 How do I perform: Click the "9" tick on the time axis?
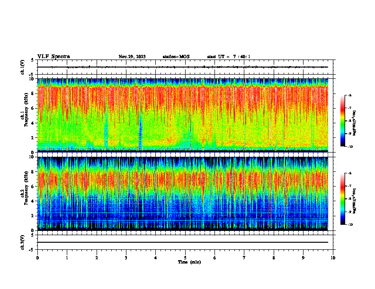[x=303, y=258]
